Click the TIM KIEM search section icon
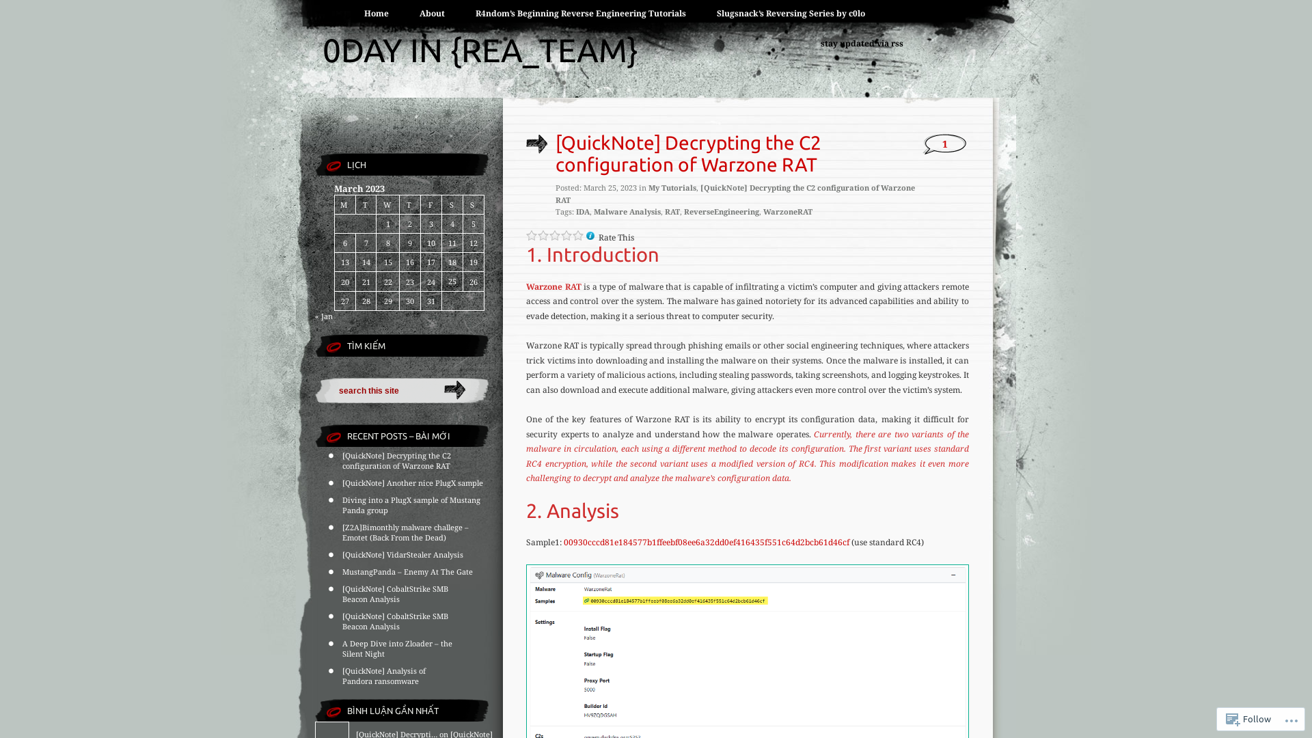Viewport: 1312px width, 738px height. 333,345
